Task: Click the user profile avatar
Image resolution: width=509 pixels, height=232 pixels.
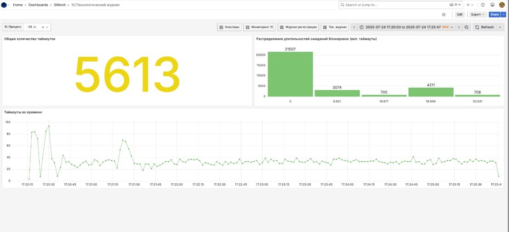Action: pyautogui.click(x=502, y=5)
